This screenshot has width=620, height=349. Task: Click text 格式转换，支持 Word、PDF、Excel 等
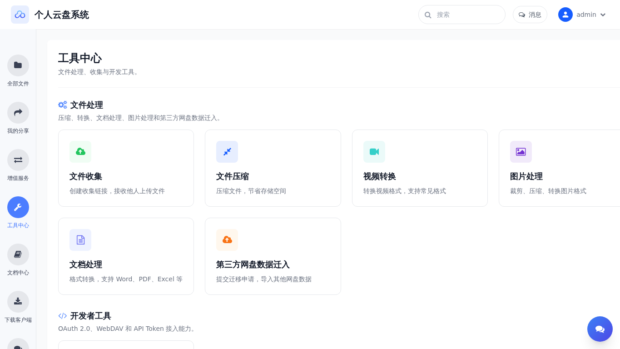(126, 279)
